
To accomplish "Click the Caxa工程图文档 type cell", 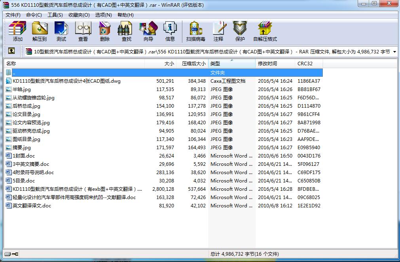I will 228,81.
